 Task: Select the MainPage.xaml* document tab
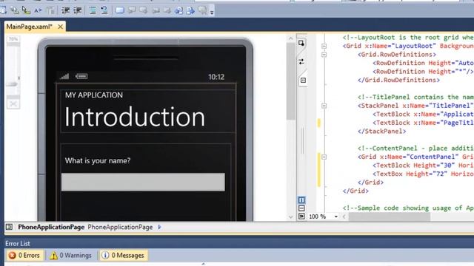click(x=30, y=27)
